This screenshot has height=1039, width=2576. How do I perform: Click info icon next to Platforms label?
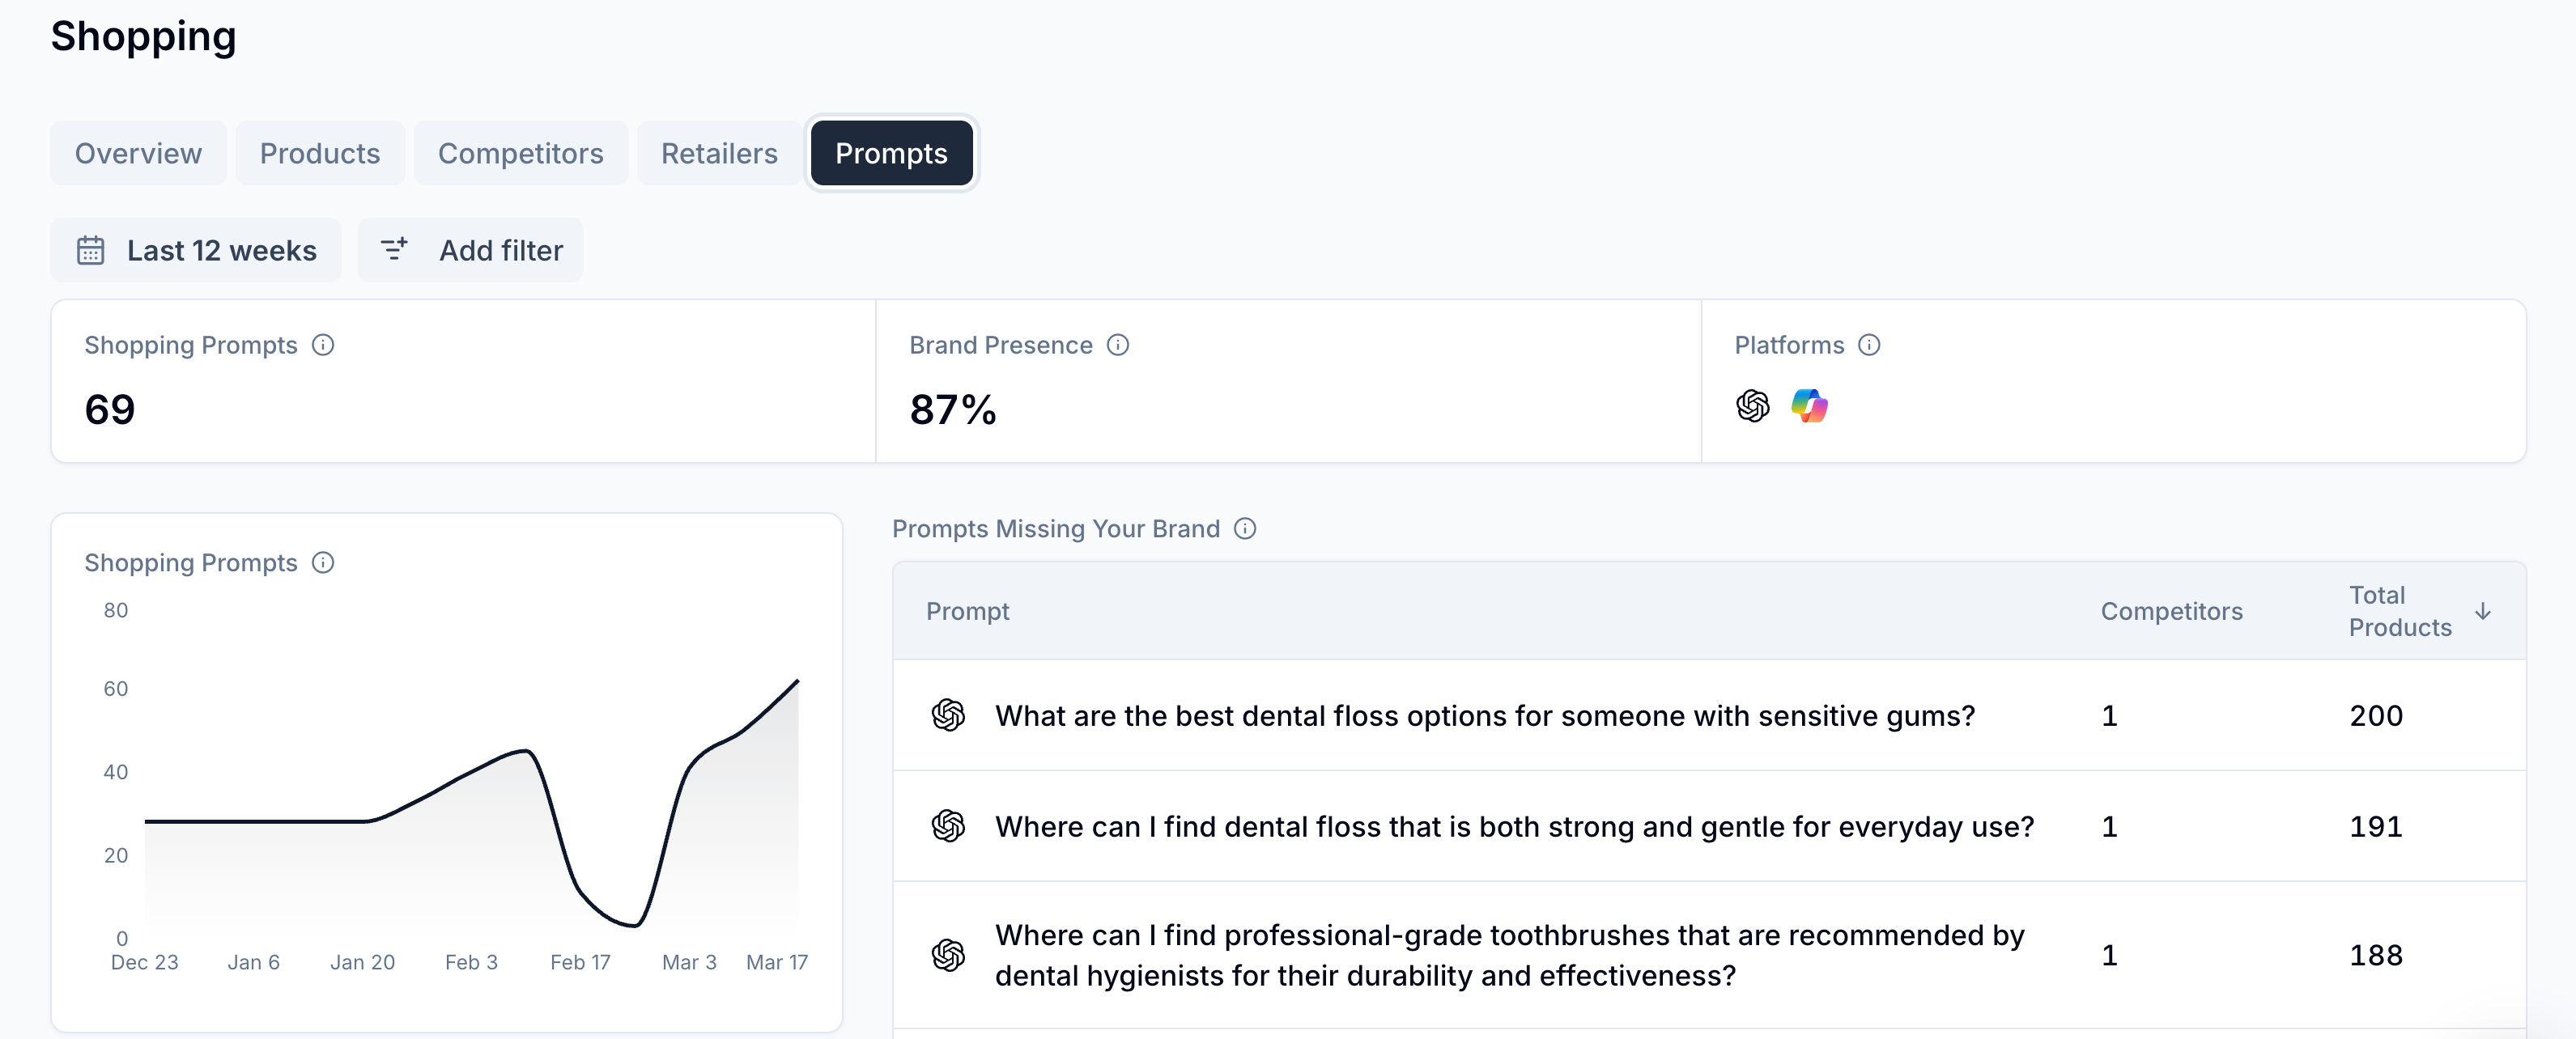[1869, 345]
